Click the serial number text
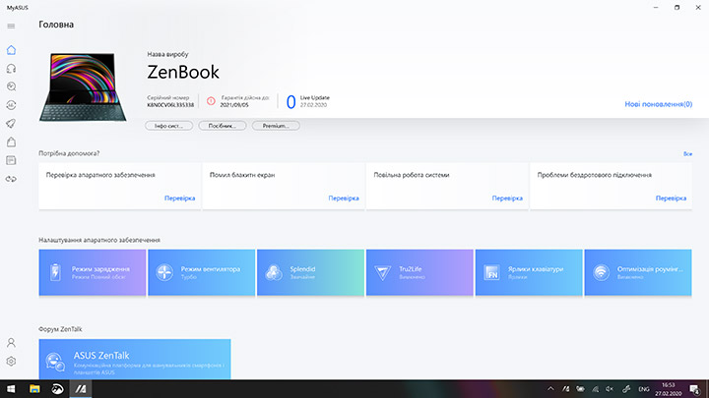The height and width of the screenshot is (398, 709). pyautogui.click(x=170, y=105)
